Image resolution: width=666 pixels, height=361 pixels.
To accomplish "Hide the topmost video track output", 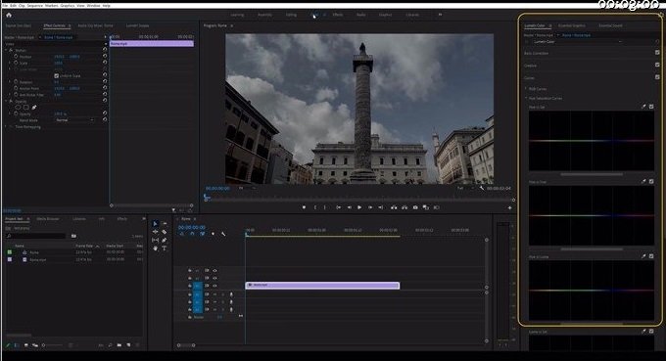I will pos(214,270).
